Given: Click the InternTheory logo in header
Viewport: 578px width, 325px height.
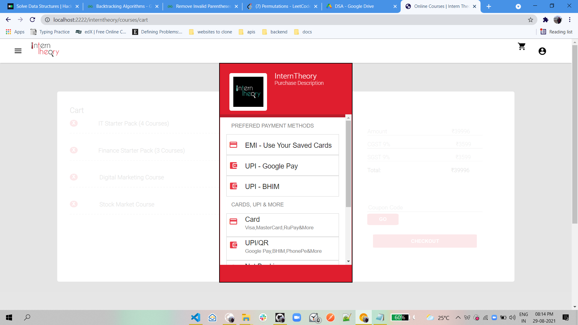Looking at the screenshot, I should 45,49.
